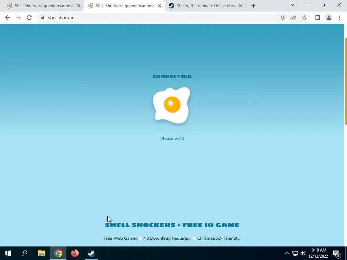The height and width of the screenshot is (260, 347).
Task: Open Windows taskbar search
Action: pos(24,253)
